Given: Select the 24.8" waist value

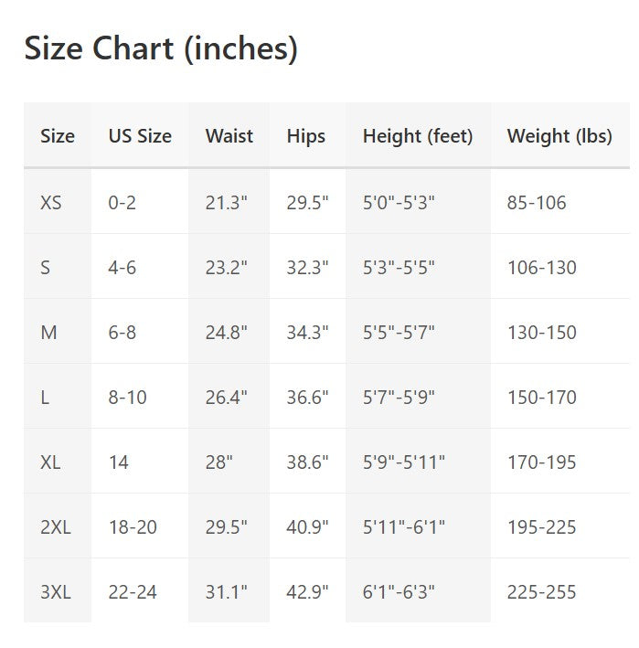Looking at the screenshot, I should [x=227, y=333].
